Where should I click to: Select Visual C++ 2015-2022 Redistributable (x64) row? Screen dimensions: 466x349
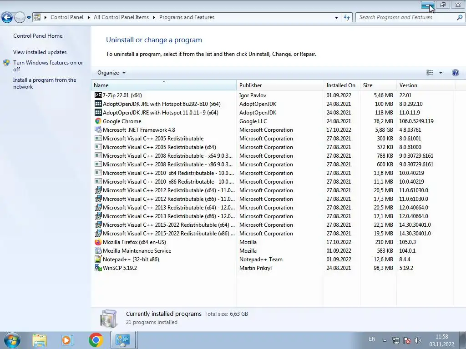273,224
